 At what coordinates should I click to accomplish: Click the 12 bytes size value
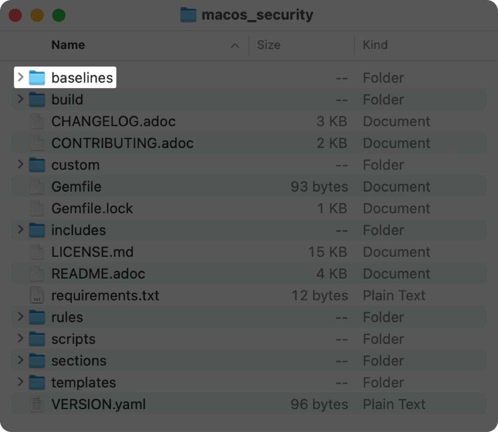[x=320, y=295]
